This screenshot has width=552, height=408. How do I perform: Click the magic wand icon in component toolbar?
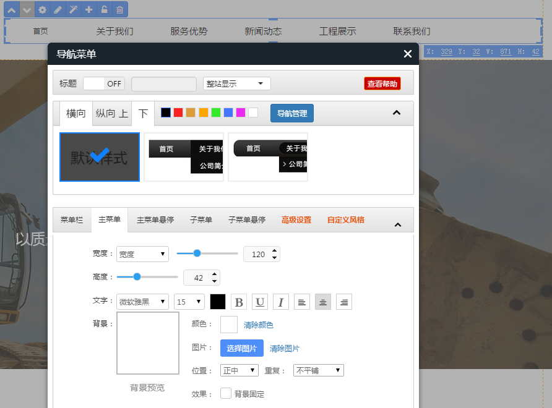tap(73, 9)
